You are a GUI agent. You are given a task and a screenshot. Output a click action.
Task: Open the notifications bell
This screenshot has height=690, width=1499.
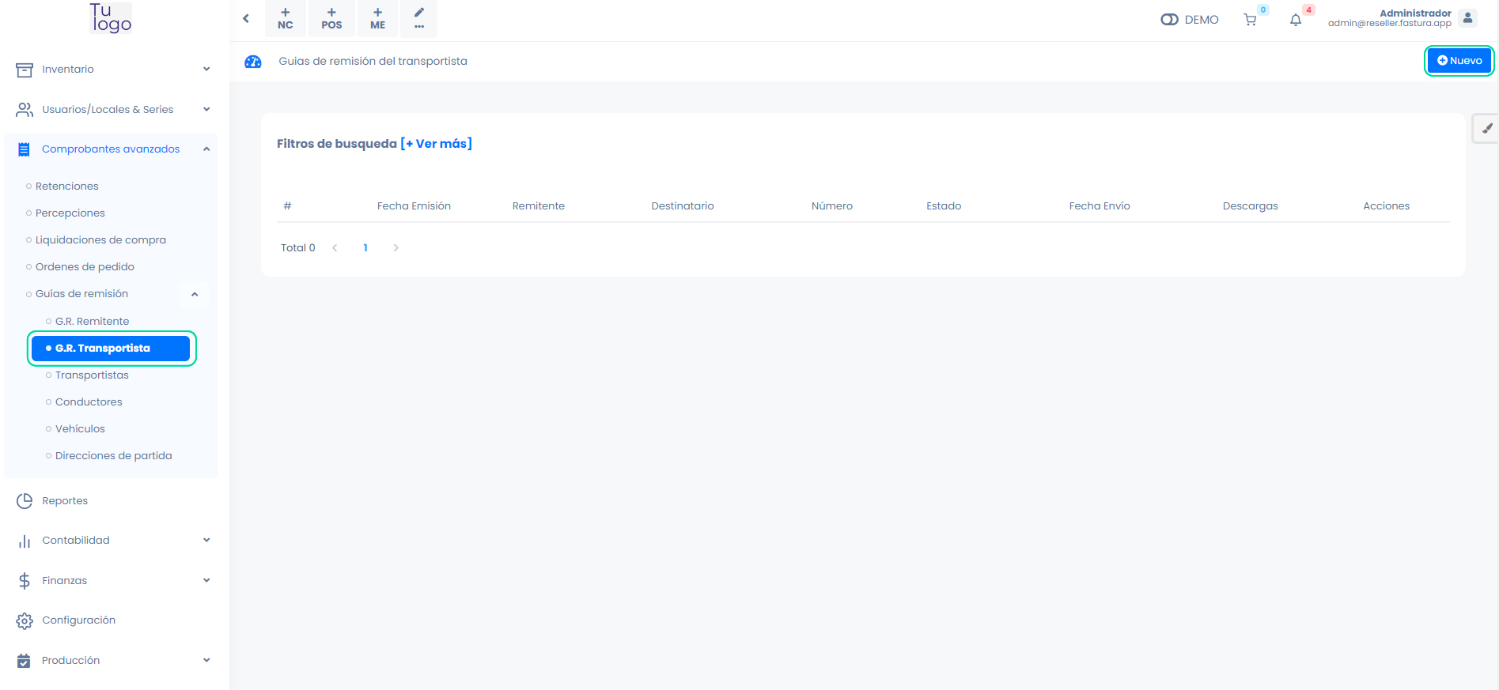(x=1295, y=20)
